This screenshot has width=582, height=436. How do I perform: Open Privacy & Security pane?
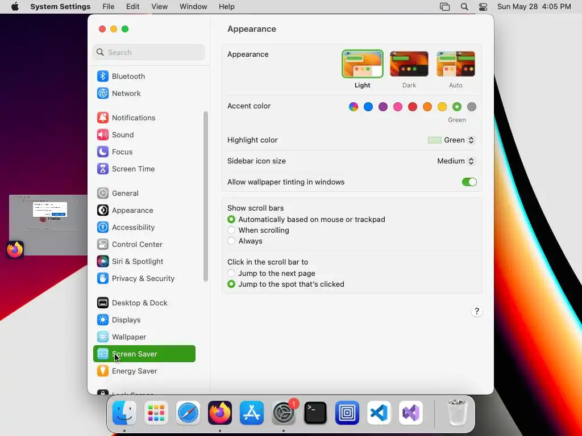[144, 278]
